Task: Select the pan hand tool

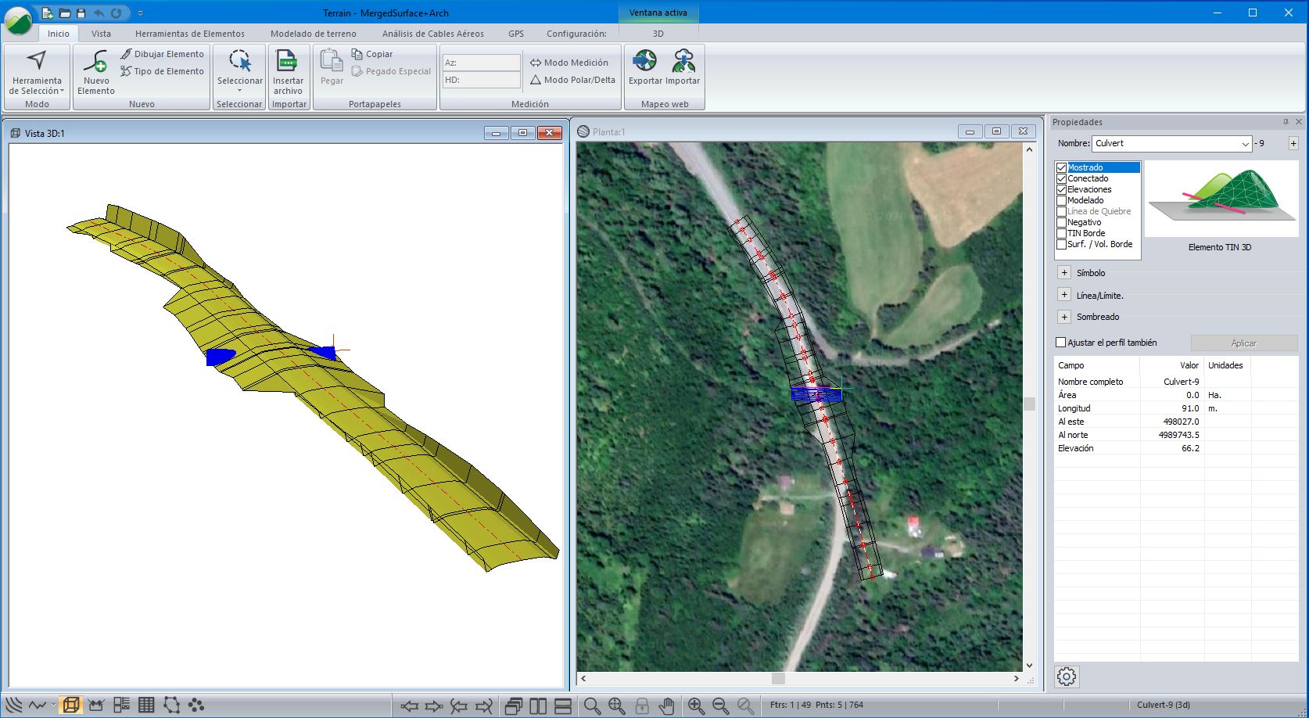Action: (x=666, y=706)
